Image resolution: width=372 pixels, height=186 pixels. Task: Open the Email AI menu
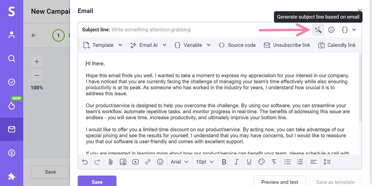click(x=148, y=45)
